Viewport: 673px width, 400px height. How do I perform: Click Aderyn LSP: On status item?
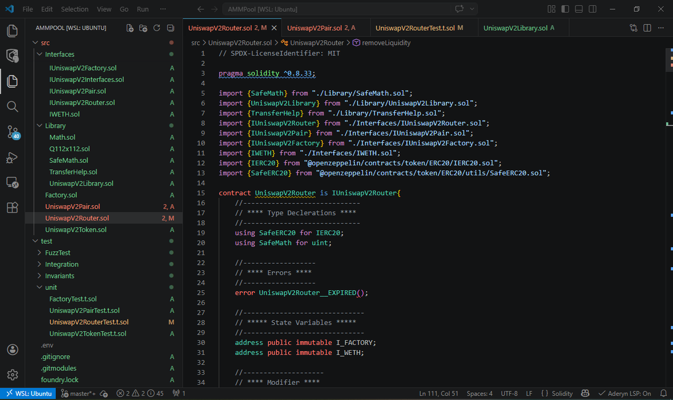624,393
